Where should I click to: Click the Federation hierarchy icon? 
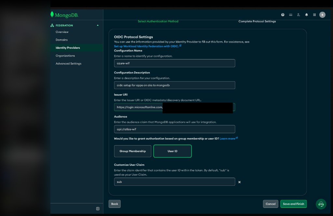coord(52,25)
